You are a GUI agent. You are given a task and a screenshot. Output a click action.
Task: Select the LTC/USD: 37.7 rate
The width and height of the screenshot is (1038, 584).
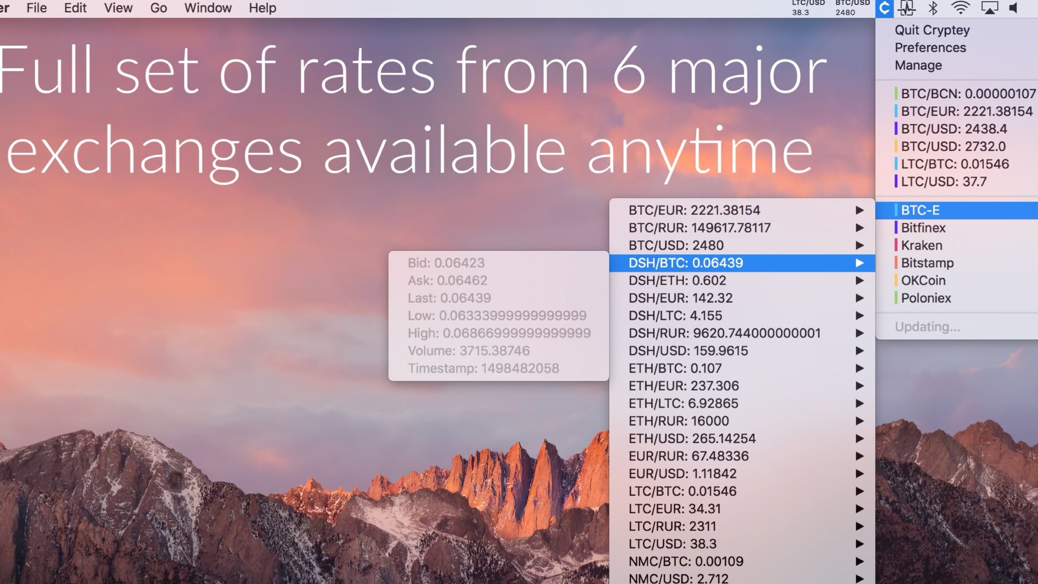click(957, 182)
